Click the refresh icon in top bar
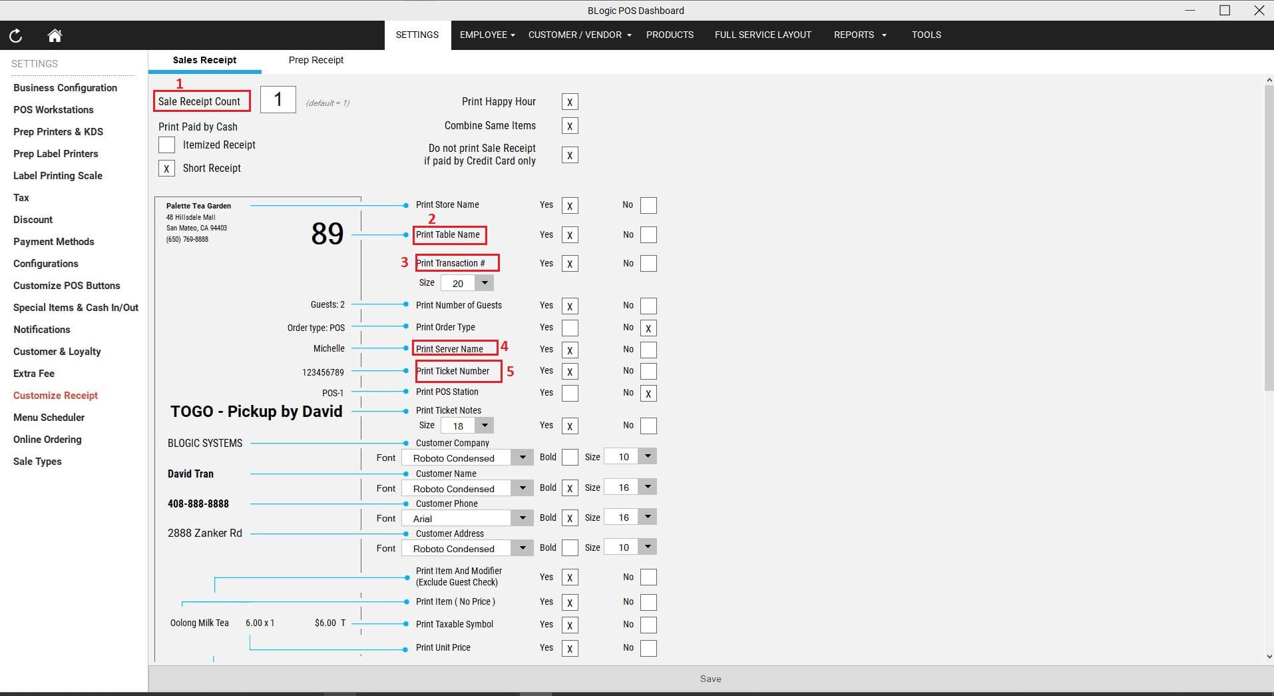The height and width of the screenshot is (696, 1274). 16,35
